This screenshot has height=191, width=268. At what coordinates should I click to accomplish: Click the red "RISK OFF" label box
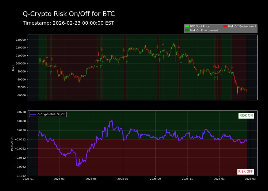click(x=245, y=171)
